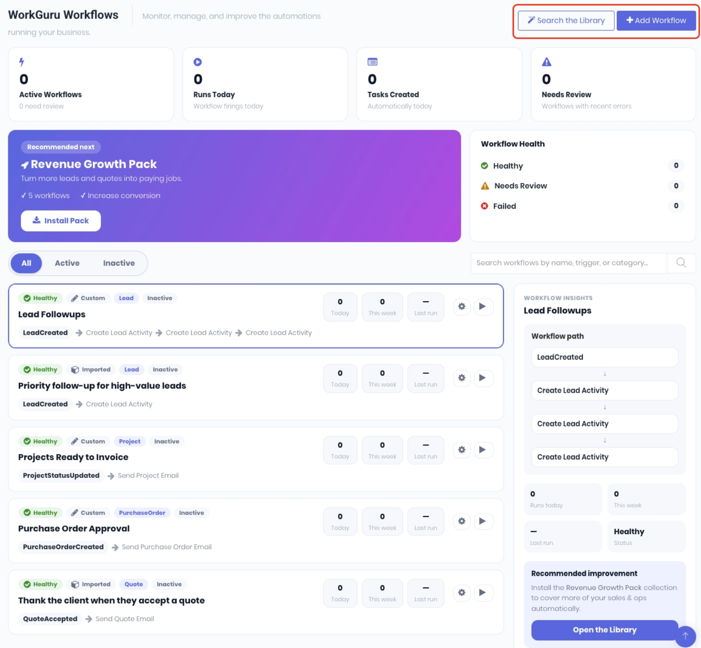Focus the search workflows input field
This screenshot has width=701, height=648.
tap(569, 263)
